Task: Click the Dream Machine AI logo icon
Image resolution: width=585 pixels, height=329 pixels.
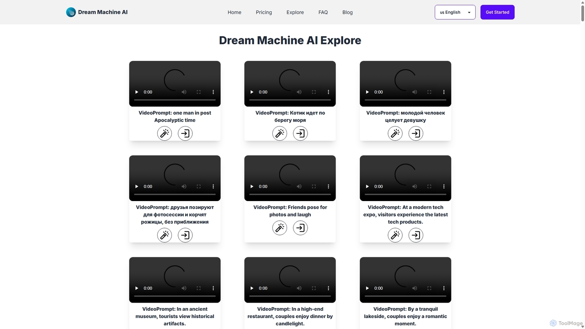Action: pos(71,12)
